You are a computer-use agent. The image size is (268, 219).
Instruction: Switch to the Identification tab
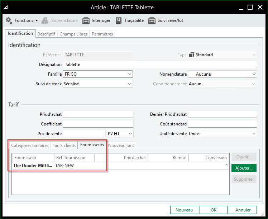click(20, 33)
